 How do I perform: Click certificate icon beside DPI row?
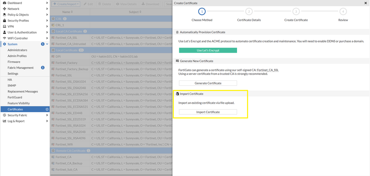point(53,56)
